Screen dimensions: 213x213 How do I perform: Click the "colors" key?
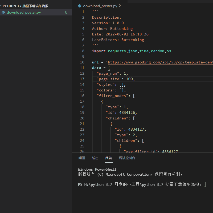(x=105, y=90)
